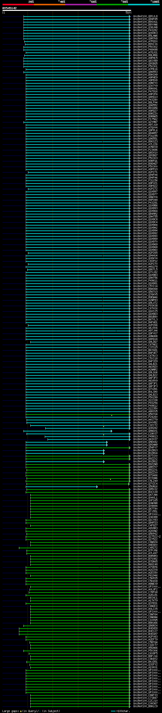Select hit label UniRef100_Q1H994
162x713 pixels.
pos(145,231)
